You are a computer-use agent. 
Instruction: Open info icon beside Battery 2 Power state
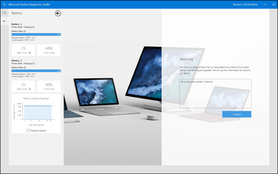[33, 63]
